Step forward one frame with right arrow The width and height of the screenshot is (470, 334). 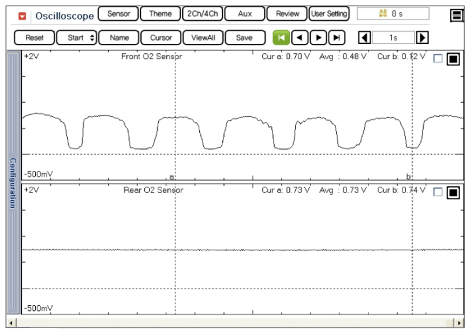(x=318, y=37)
